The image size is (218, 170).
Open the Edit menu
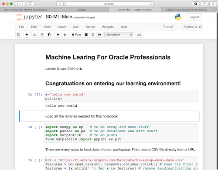click(x=34, y=27)
